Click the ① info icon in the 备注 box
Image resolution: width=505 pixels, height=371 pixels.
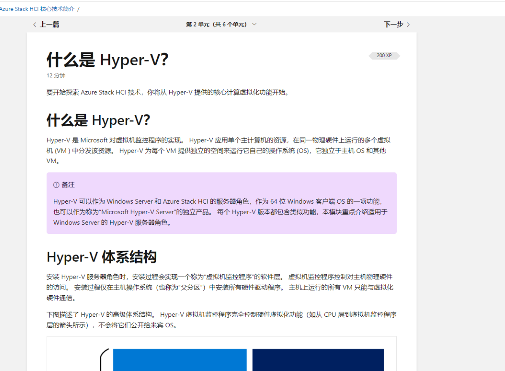[56, 184]
